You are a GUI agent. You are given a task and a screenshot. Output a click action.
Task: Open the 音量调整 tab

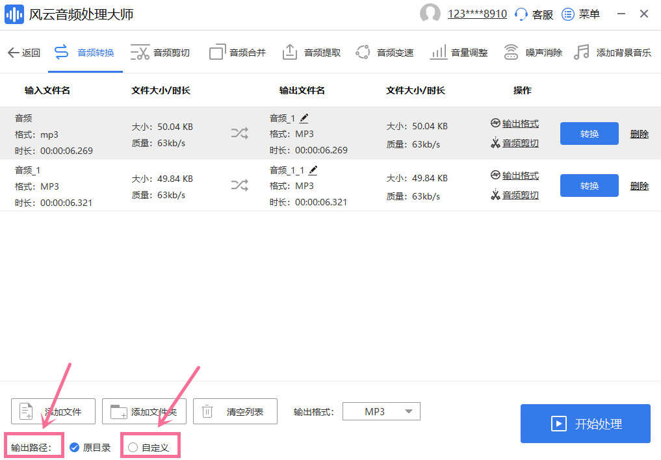[x=459, y=53]
